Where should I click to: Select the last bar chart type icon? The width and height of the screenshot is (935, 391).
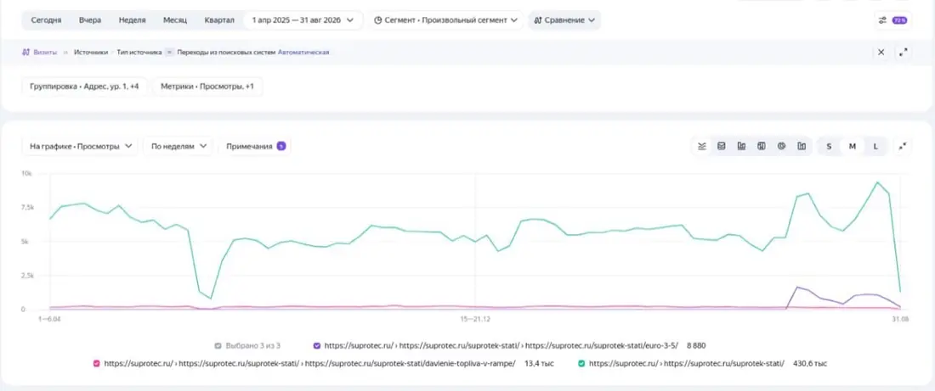pos(802,147)
